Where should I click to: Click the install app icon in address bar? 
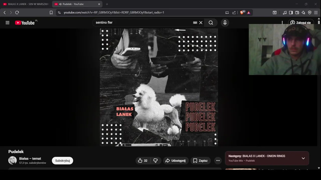pyautogui.click(x=227, y=12)
